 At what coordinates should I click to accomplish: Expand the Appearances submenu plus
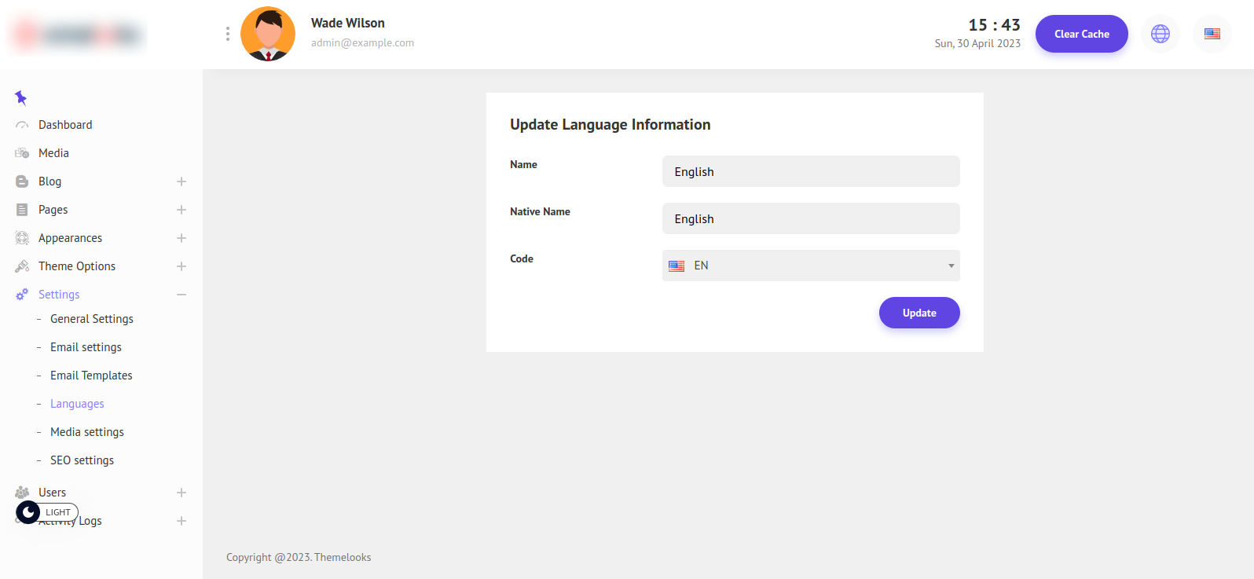click(181, 238)
